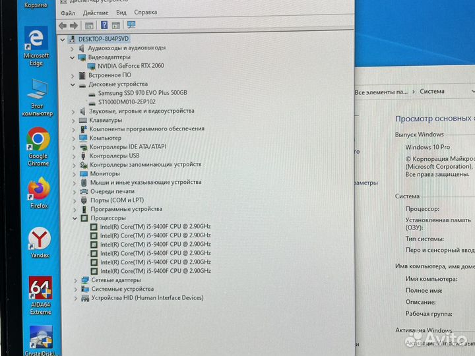
Task: Open the Файл menu
Action: tap(68, 13)
